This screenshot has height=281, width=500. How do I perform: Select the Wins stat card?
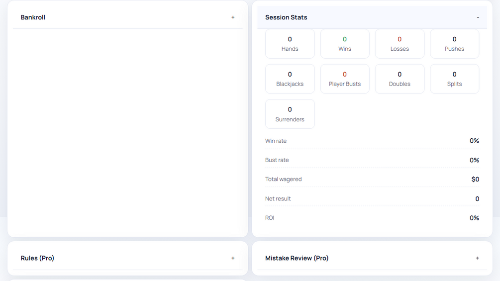[x=345, y=44]
